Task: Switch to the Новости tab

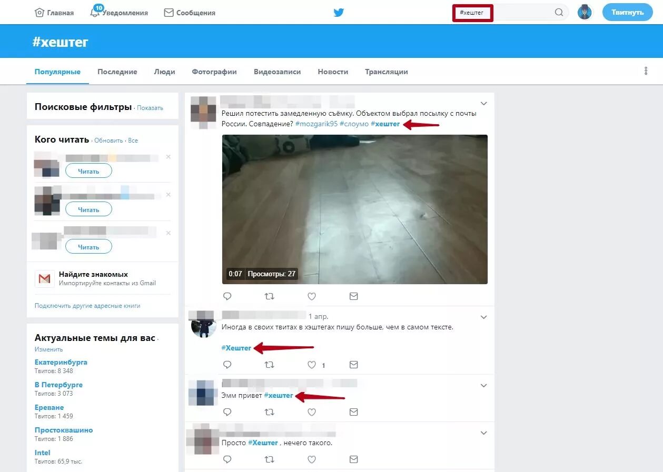Action: click(x=333, y=72)
